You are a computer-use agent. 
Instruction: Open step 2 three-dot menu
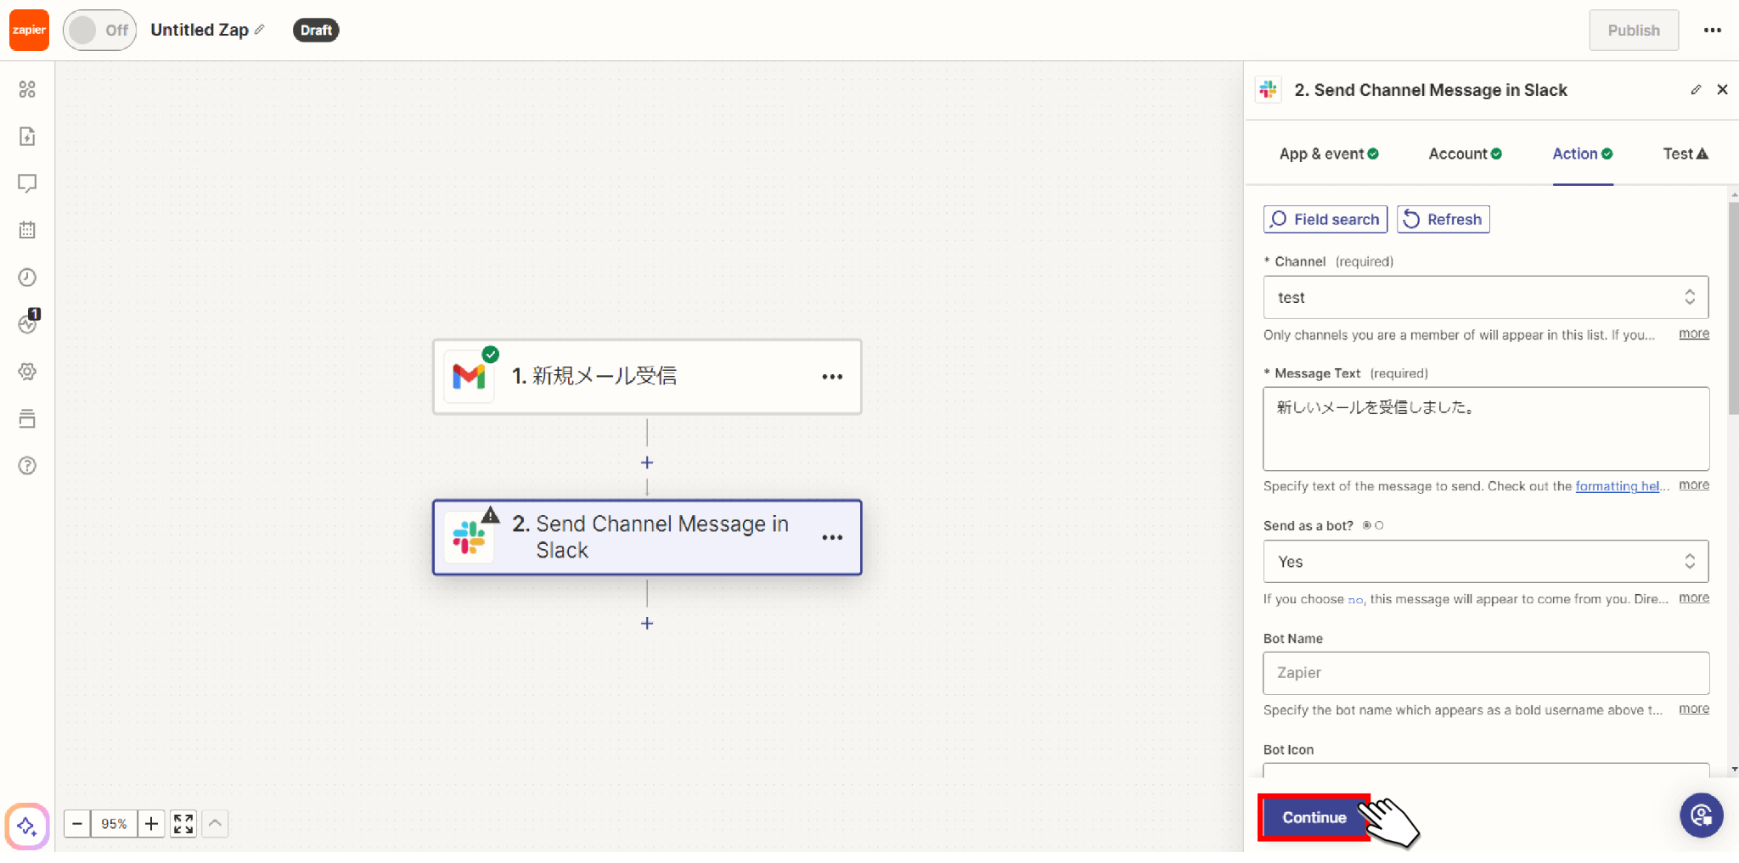pyautogui.click(x=832, y=537)
